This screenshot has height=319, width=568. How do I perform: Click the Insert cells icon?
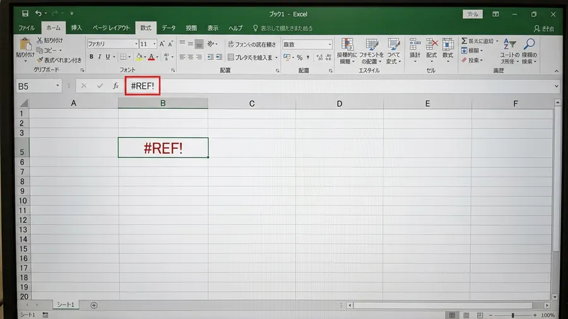pos(415,45)
